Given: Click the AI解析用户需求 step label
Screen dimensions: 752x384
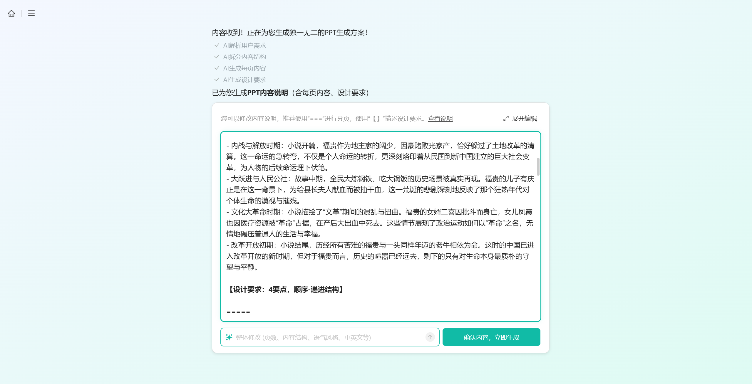Looking at the screenshot, I should click(244, 46).
